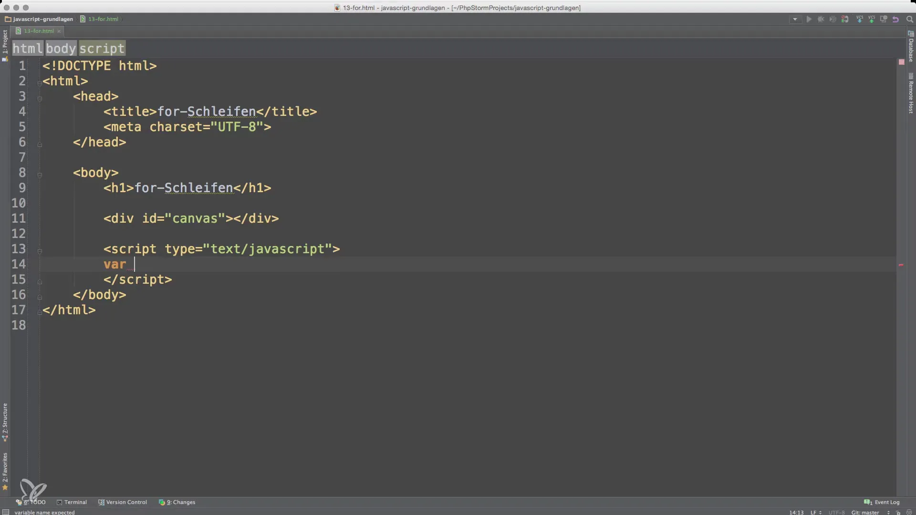
Task: Open the run configuration dropdown
Action: 795,20
